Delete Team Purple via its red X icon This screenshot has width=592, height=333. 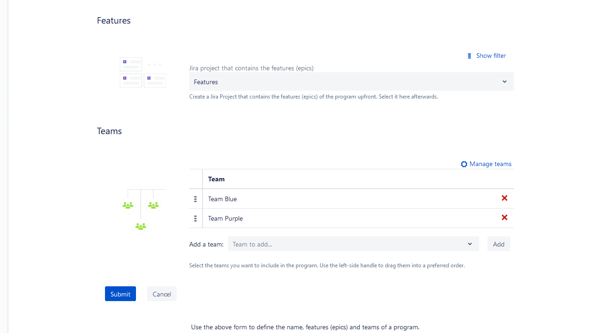click(x=504, y=217)
